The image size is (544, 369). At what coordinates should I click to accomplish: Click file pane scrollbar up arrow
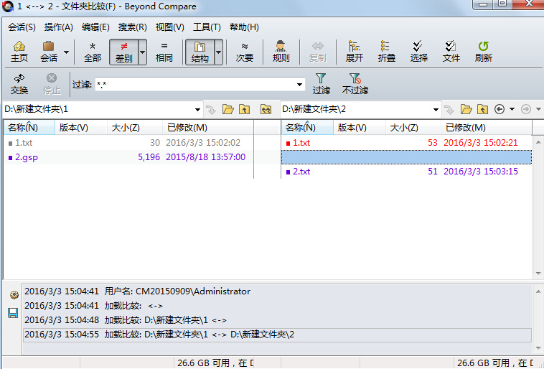[538, 142]
